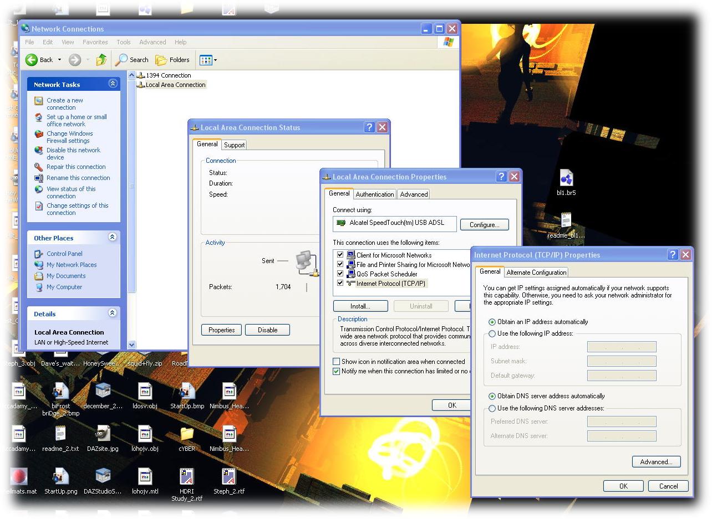The height and width of the screenshot is (519, 712).
Task: Click Repair this connection task
Action: [76, 167]
